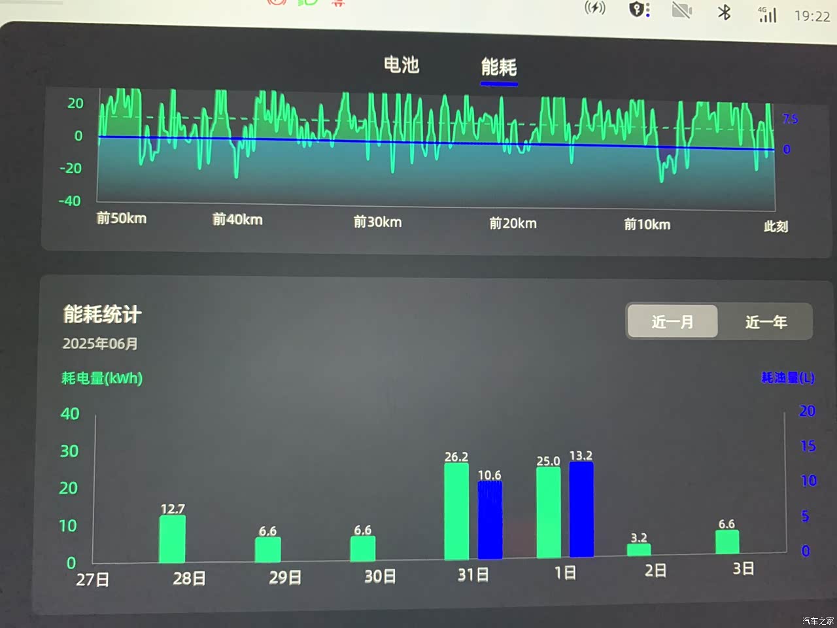
Task: Select the blue 13.2 L fuel bar
Action: tap(581, 510)
